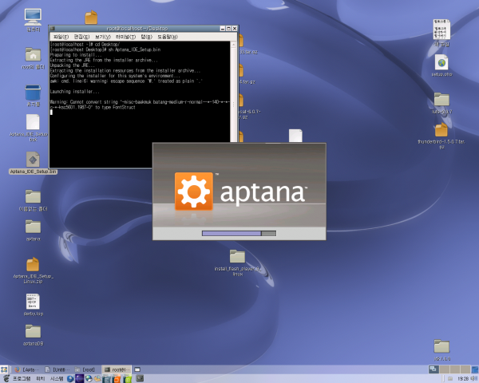Open the 위치 (Places) panel menu
Image resolution: width=479 pixels, height=383 pixels.
pos(41,379)
